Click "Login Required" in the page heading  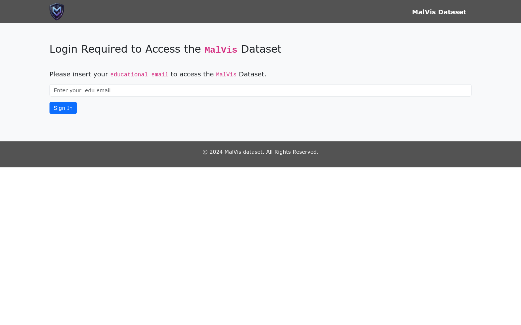click(x=89, y=49)
